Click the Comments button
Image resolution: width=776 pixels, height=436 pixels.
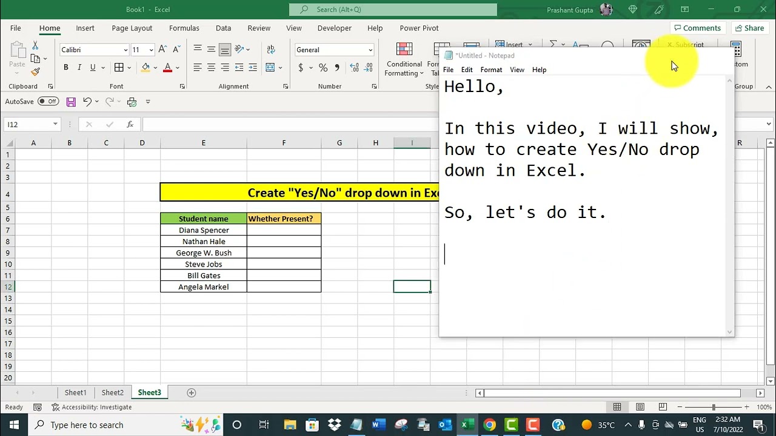coord(697,28)
